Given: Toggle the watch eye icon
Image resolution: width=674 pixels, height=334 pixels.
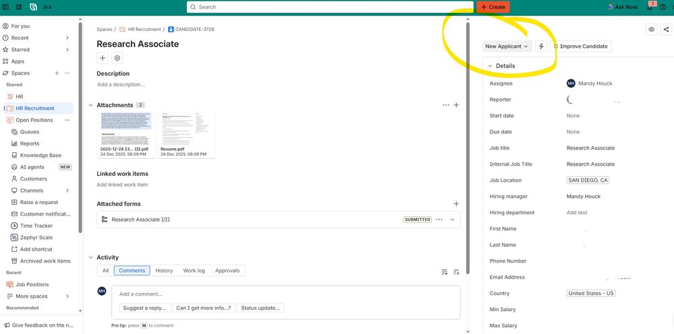Looking at the screenshot, I should (652, 30).
